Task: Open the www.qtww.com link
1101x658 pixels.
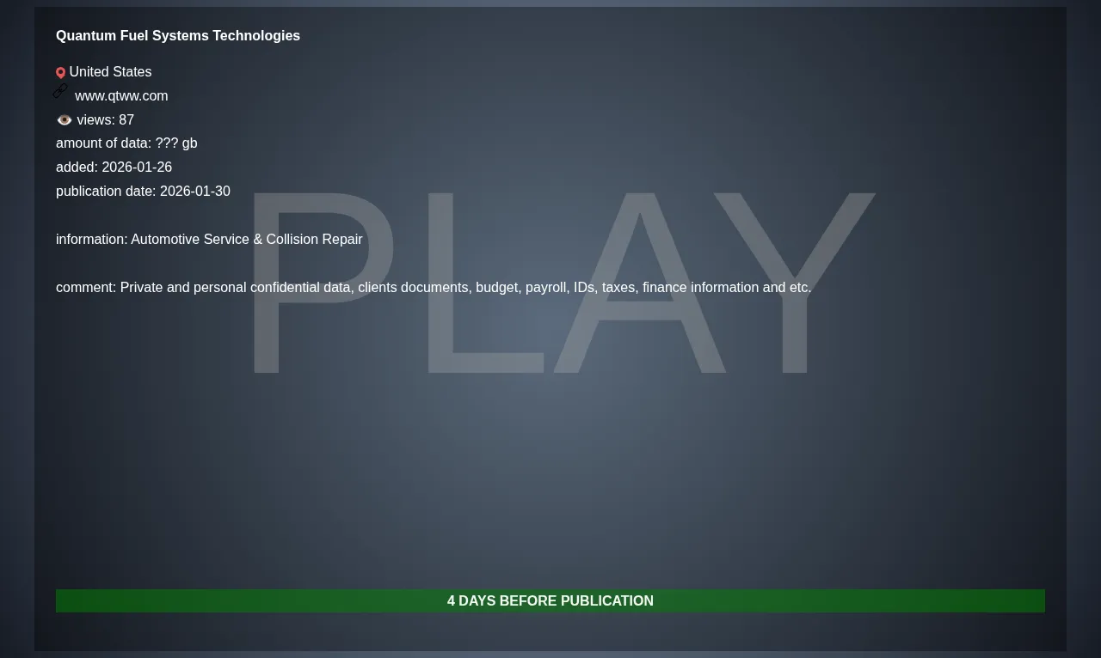Action: click(121, 96)
